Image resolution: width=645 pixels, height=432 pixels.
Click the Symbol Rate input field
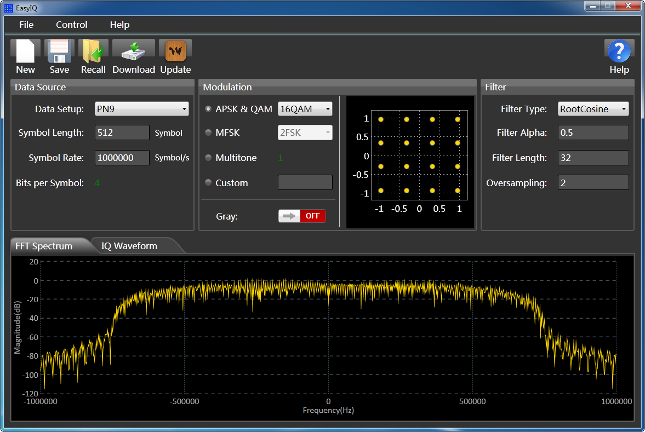tap(122, 158)
